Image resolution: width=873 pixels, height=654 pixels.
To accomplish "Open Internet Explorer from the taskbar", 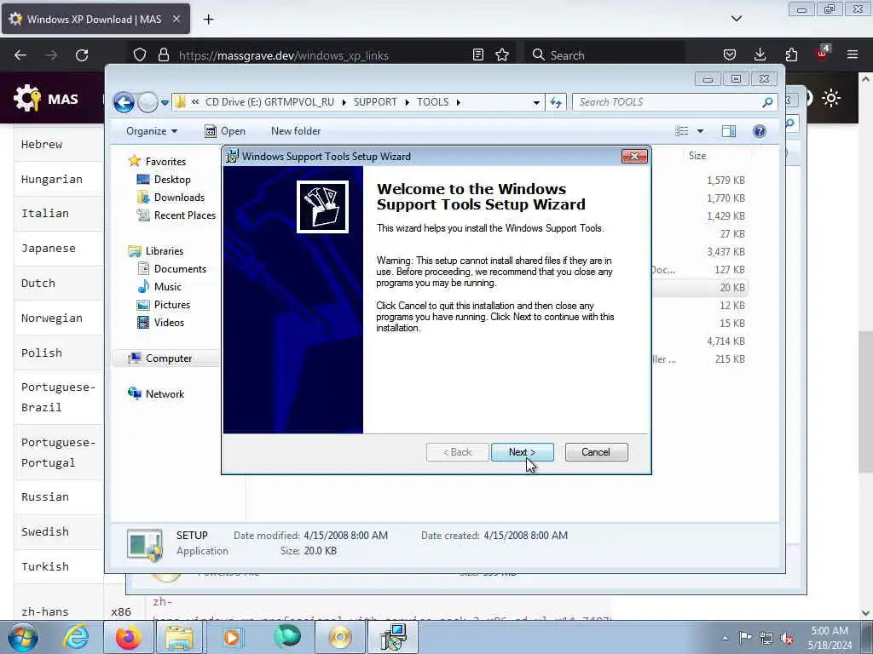I will pos(76,637).
